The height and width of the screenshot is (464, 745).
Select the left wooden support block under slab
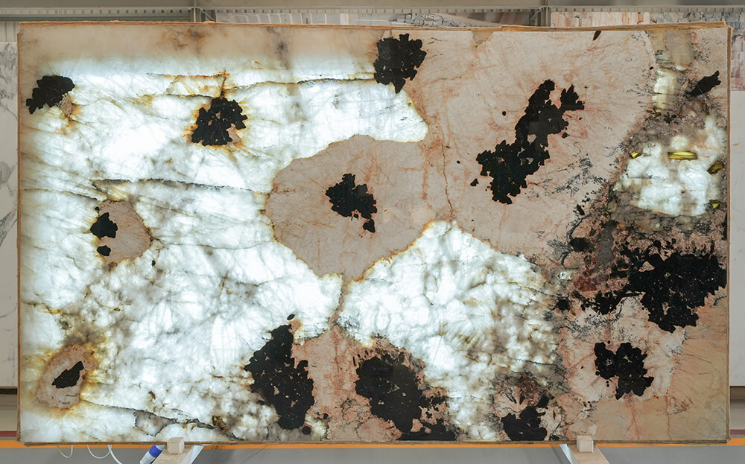pyautogui.click(x=176, y=445)
